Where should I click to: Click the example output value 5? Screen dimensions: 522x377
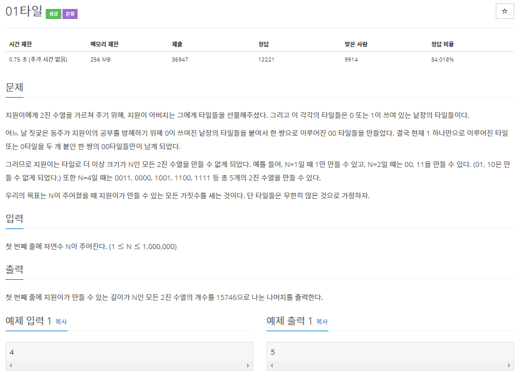point(273,352)
